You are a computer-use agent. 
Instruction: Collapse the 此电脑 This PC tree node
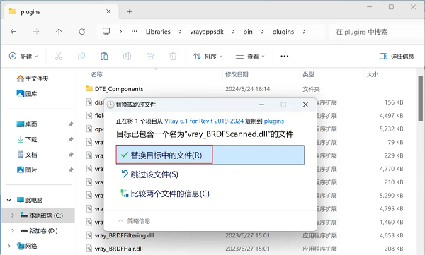click(9, 200)
